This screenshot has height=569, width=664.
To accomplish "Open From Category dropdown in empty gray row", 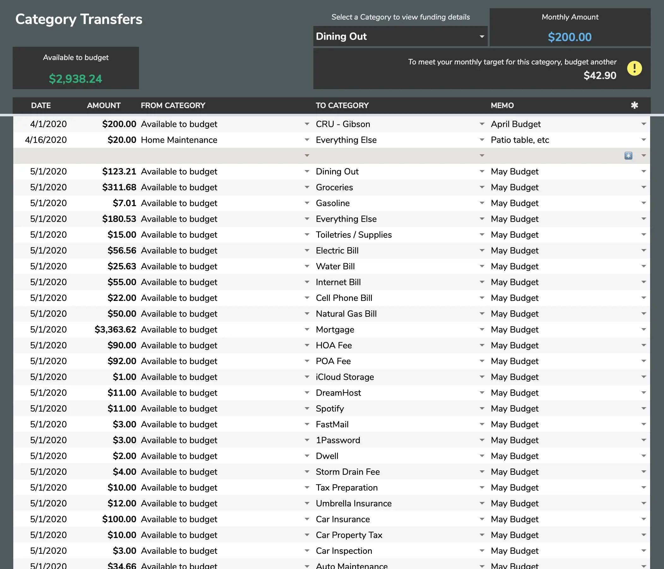I will 307,156.
